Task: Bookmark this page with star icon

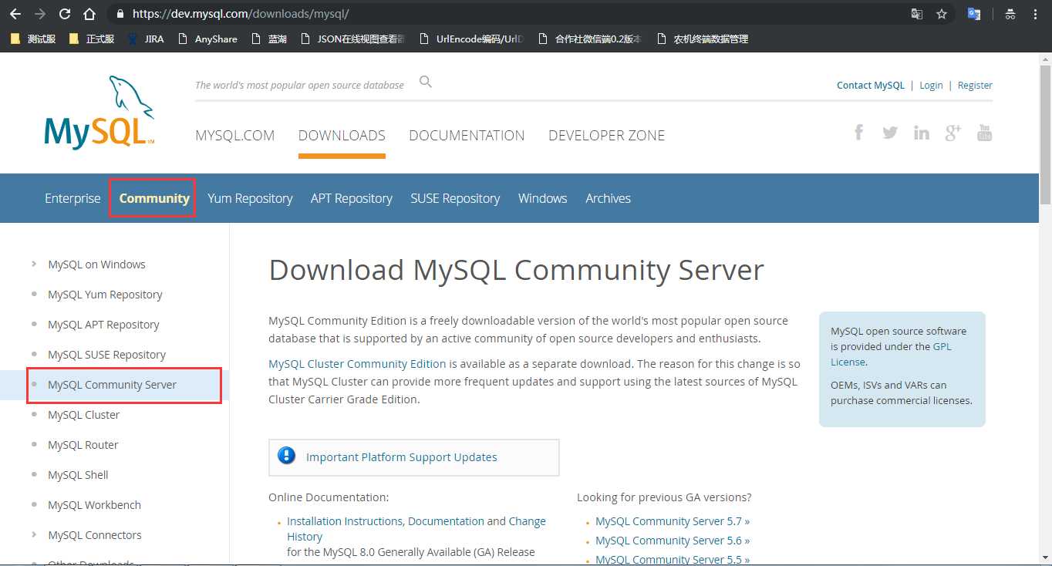Action: click(941, 14)
